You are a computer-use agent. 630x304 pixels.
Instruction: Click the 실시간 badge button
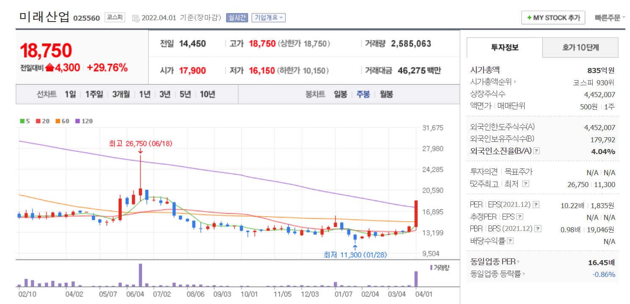click(237, 18)
